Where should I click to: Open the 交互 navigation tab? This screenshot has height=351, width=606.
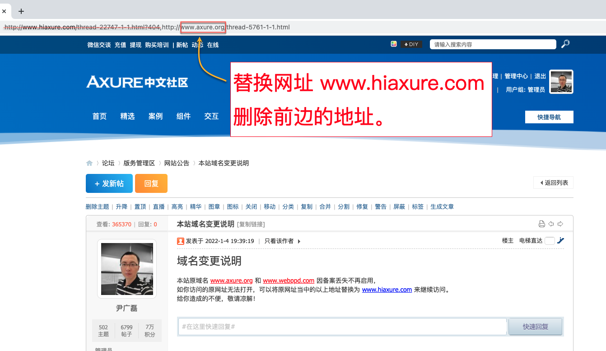(211, 116)
